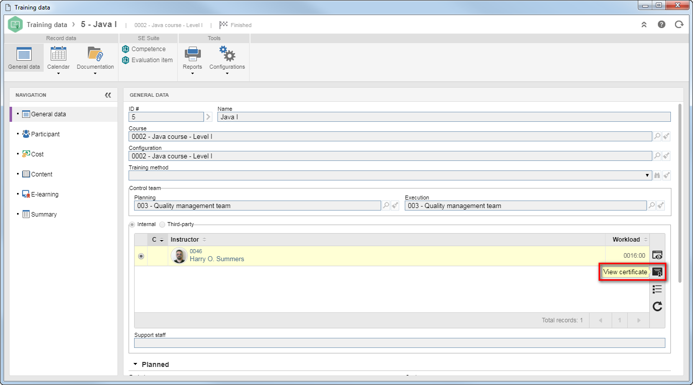693x385 pixels.
Task: Click the Training data app logo
Action: pyautogui.click(x=16, y=25)
